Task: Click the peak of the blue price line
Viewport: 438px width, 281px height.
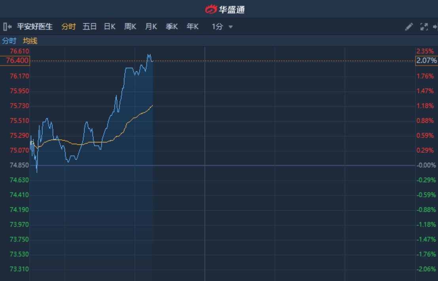Action: click(x=149, y=54)
